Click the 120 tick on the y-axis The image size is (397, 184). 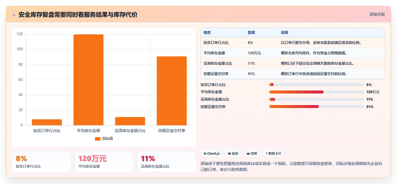[20, 34]
